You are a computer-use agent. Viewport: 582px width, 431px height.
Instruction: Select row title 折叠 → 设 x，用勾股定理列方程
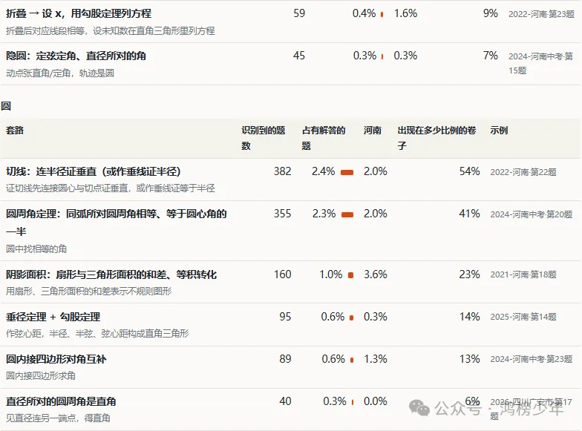tap(79, 13)
